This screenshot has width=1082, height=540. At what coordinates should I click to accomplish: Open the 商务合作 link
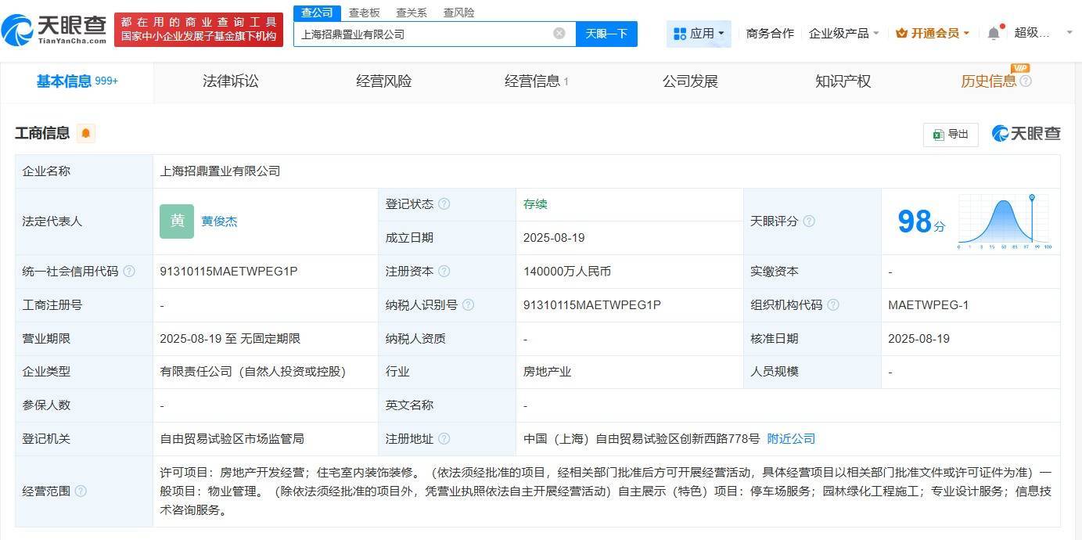click(770, 34)
